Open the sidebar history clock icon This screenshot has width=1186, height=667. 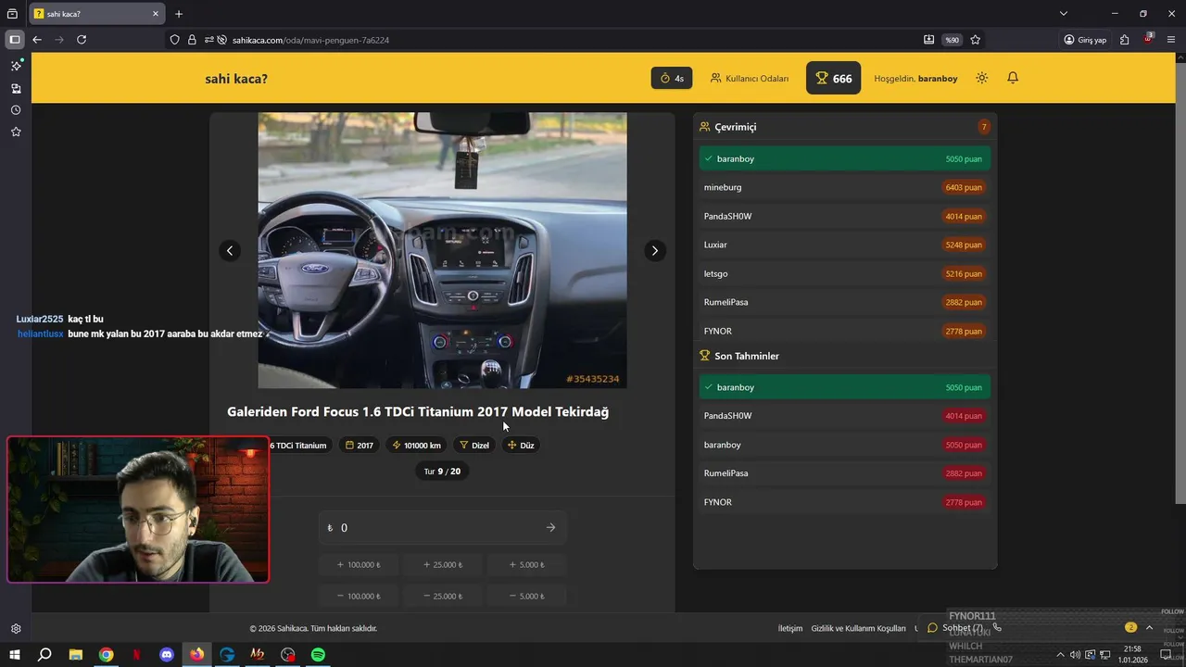click(16, 110)
